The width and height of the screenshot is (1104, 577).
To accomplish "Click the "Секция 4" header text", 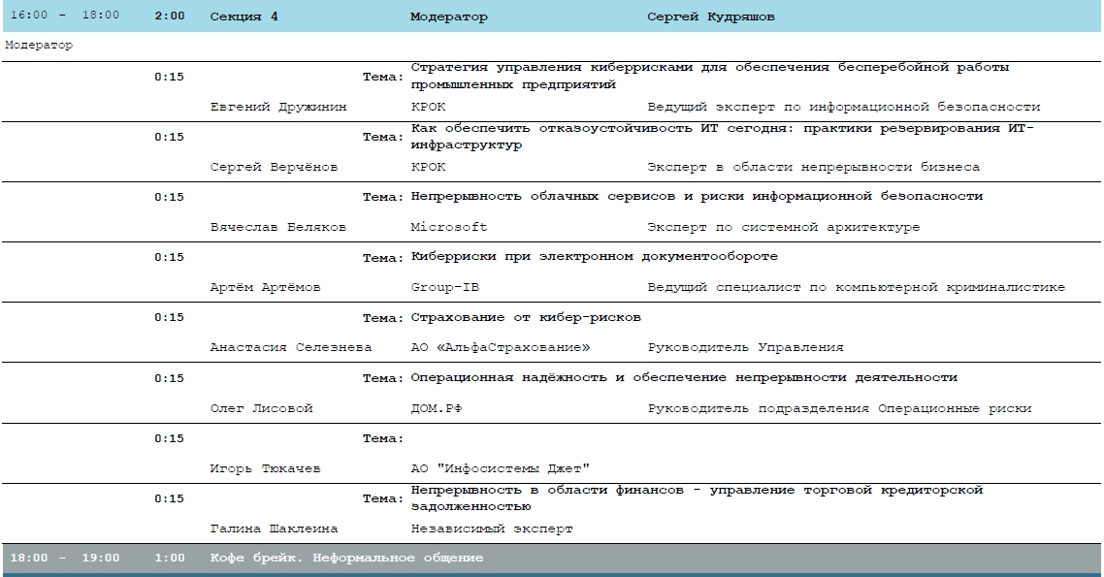I will (x=244, y=17).
